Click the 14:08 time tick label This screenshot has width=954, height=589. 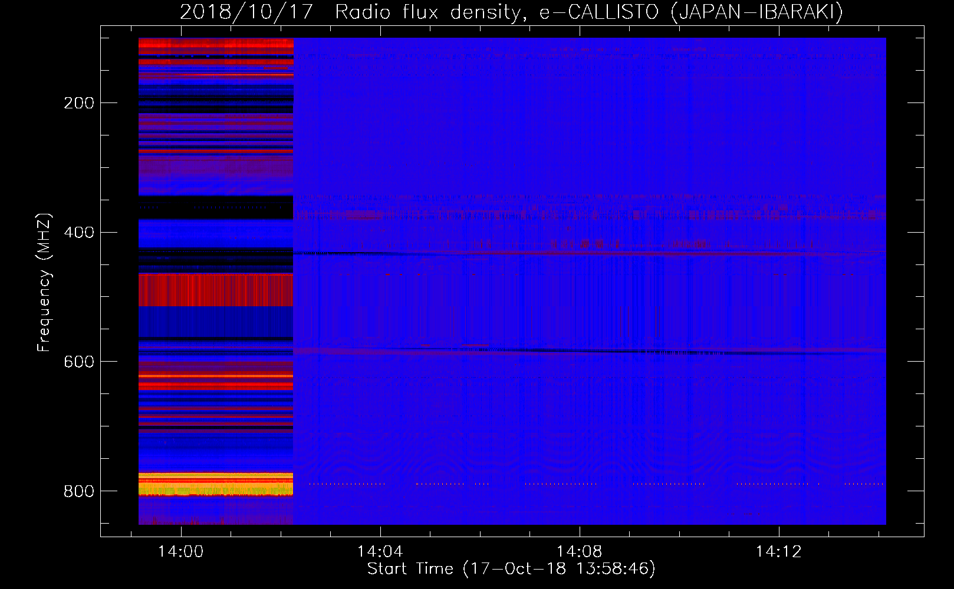(x=580, y=551)
